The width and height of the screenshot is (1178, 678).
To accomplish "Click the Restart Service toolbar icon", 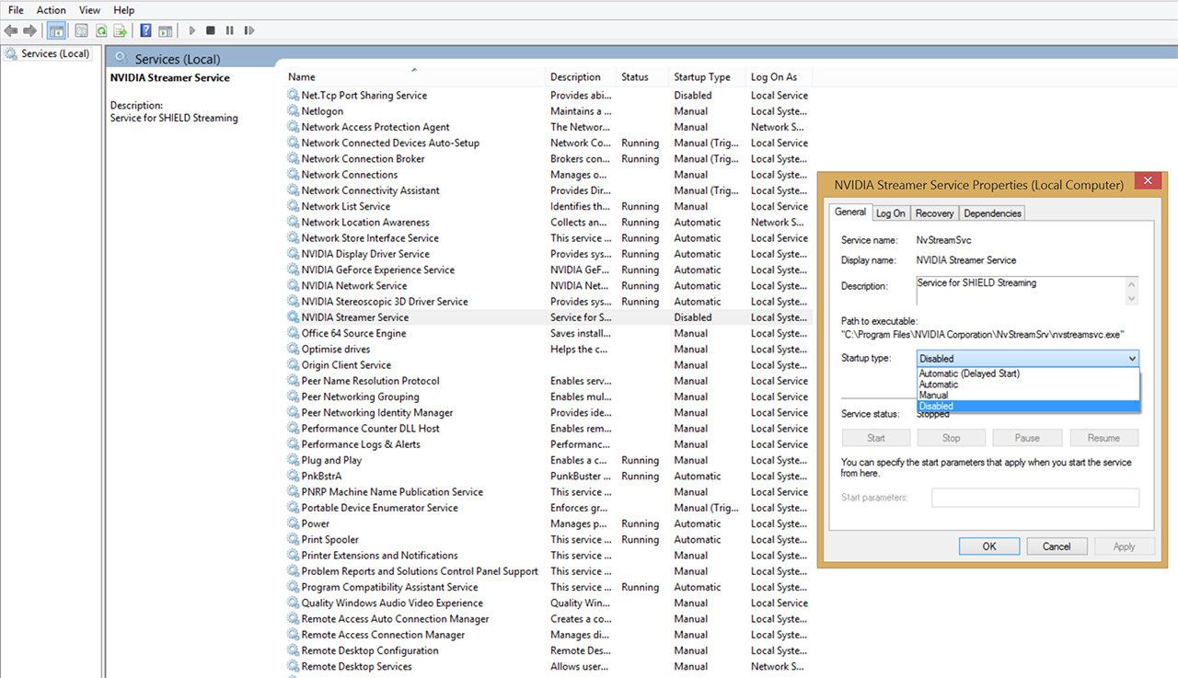I will pos(248,30).
